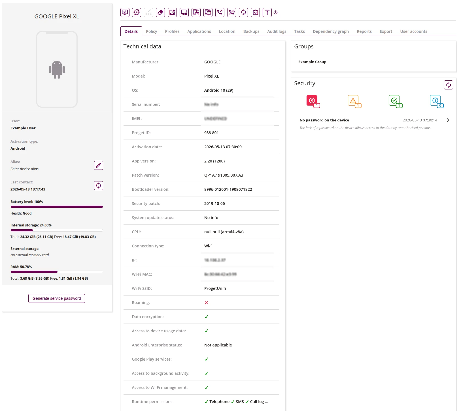This screenshot has width=457, height=411.
Task: Open the Details tab
Action: point(131,31)
